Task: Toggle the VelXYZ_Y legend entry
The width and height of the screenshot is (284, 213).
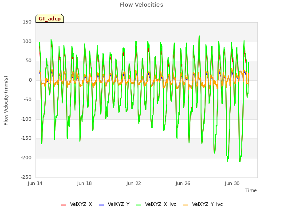Action: [x=114, y=204]
